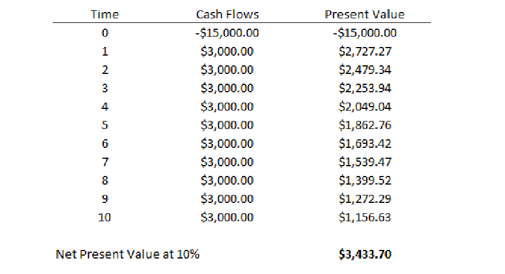Click the $1,693.42 present value

pos(365,143)
